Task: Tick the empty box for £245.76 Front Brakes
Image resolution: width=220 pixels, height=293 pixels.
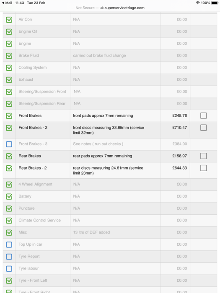Action: pyautogui.click(x=203, y=116)
